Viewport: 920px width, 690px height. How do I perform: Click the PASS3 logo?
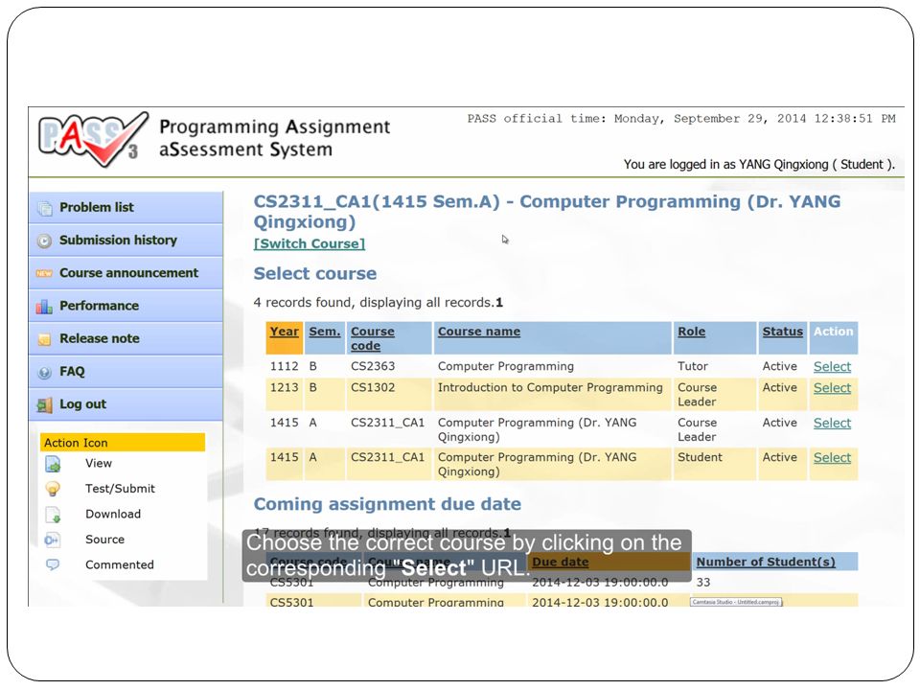coord(93,139)
